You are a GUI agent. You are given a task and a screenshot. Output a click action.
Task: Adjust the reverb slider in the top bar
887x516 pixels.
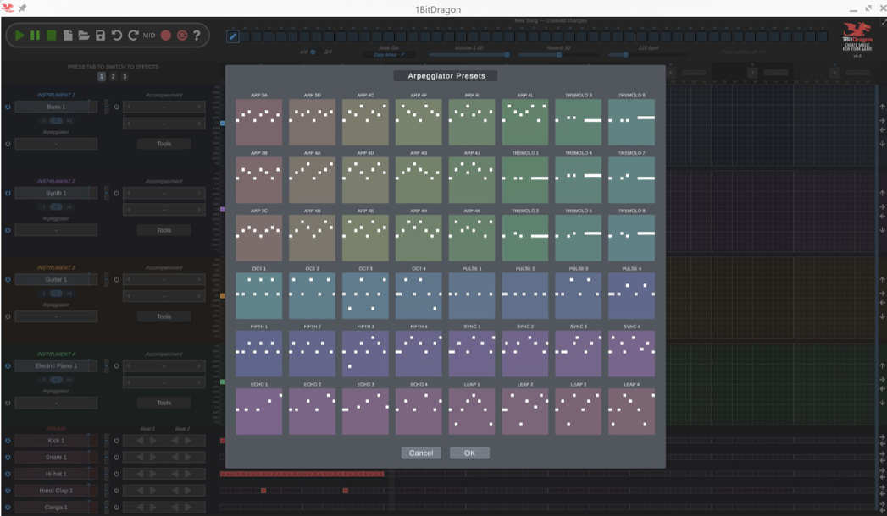pyautogui.click(x=559, y=55)
